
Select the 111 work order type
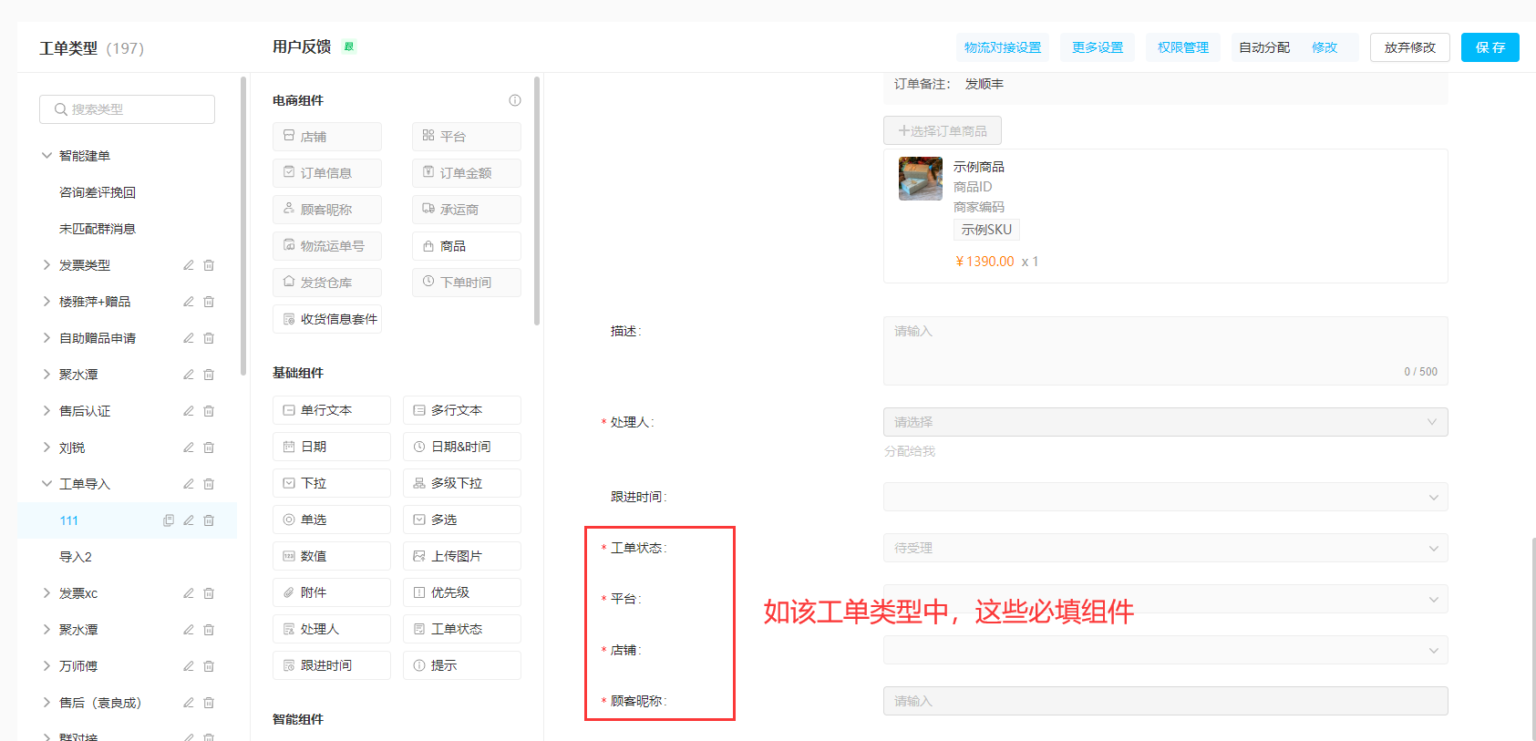click(69, 520)
